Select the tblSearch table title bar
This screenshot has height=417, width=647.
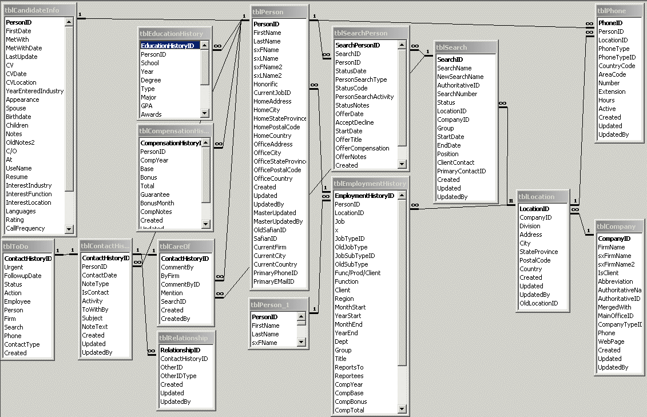[466, 47]
